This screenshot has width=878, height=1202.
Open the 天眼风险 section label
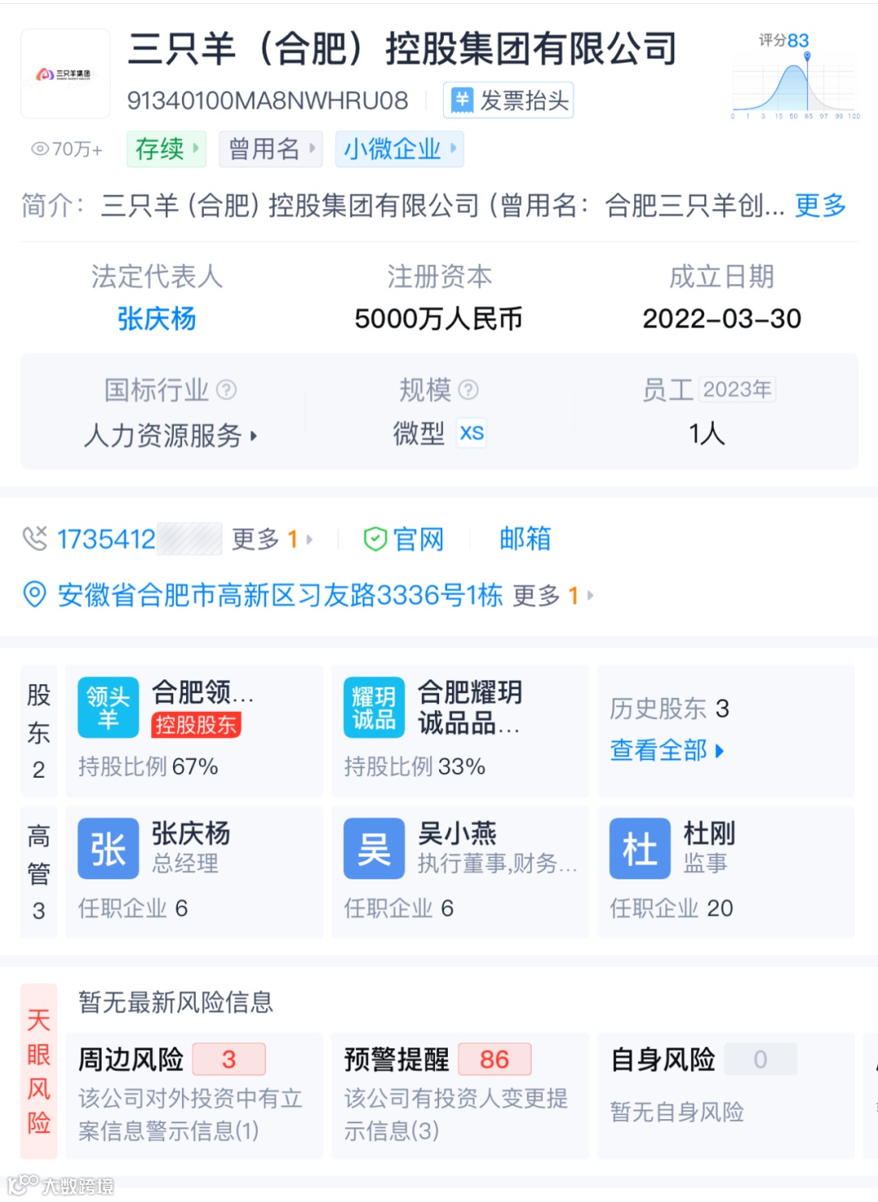[39, 1071]
